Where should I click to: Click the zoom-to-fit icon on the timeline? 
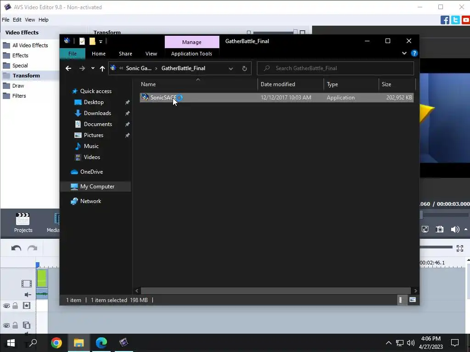pyautogui.click(x=460, y=248)
